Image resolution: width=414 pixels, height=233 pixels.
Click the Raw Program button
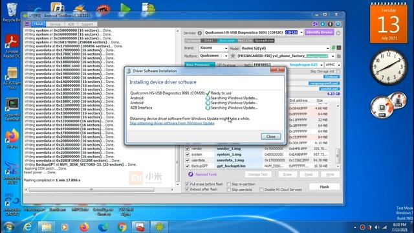coord(200,65)
